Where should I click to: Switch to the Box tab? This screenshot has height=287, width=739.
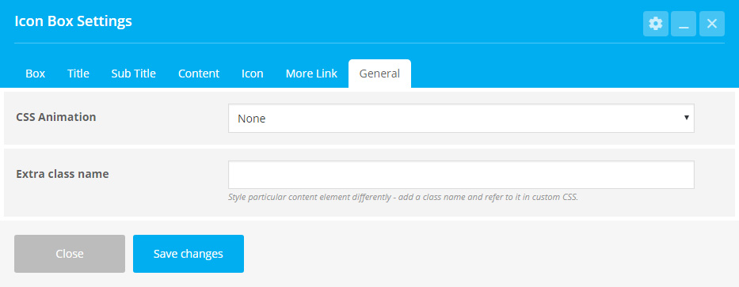pyautogui.click(x=36, y=74)
